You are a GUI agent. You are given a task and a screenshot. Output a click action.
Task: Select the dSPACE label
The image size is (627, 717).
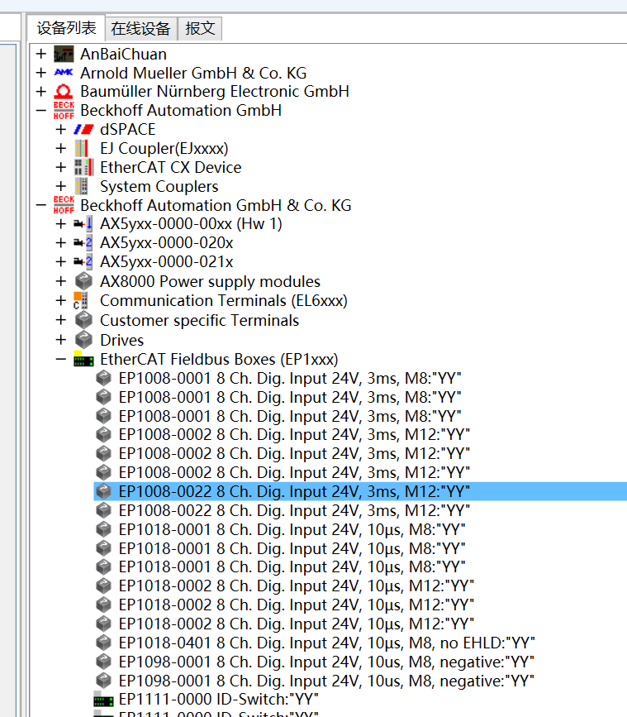tap(128, 129)
